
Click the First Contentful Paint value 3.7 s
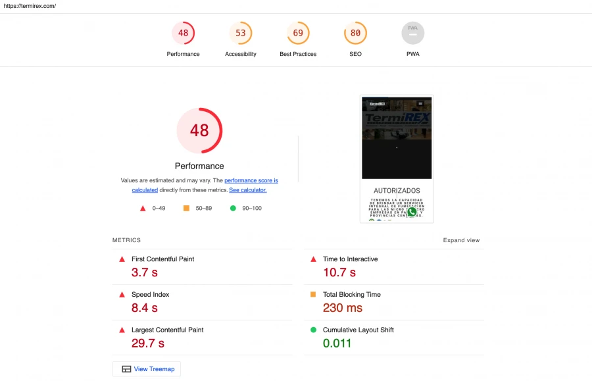tap(144, 272)
